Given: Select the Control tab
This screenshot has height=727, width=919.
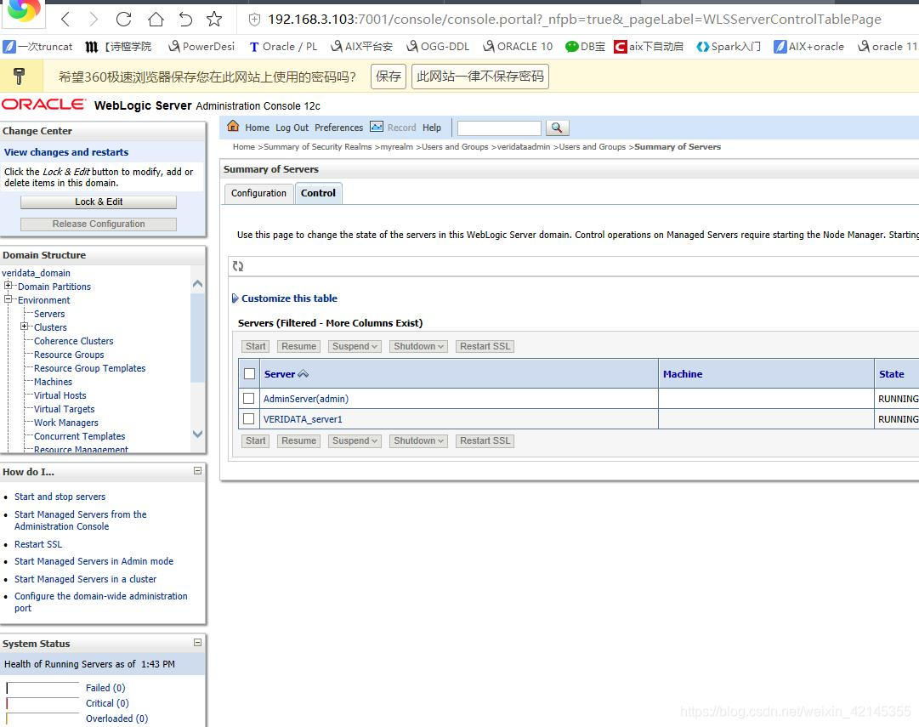Looking at the screenshot, I should (318, 194).
